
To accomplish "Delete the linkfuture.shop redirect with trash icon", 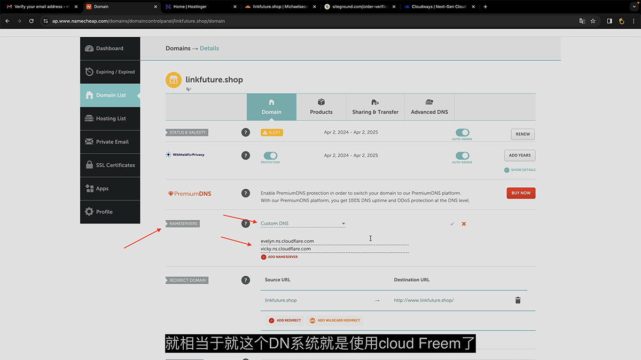I will pos(518,300).
